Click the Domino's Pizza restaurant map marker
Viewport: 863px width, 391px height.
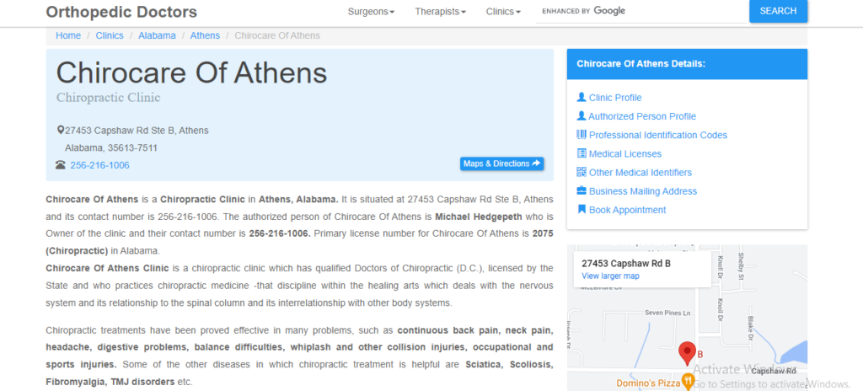click(688, 383)
